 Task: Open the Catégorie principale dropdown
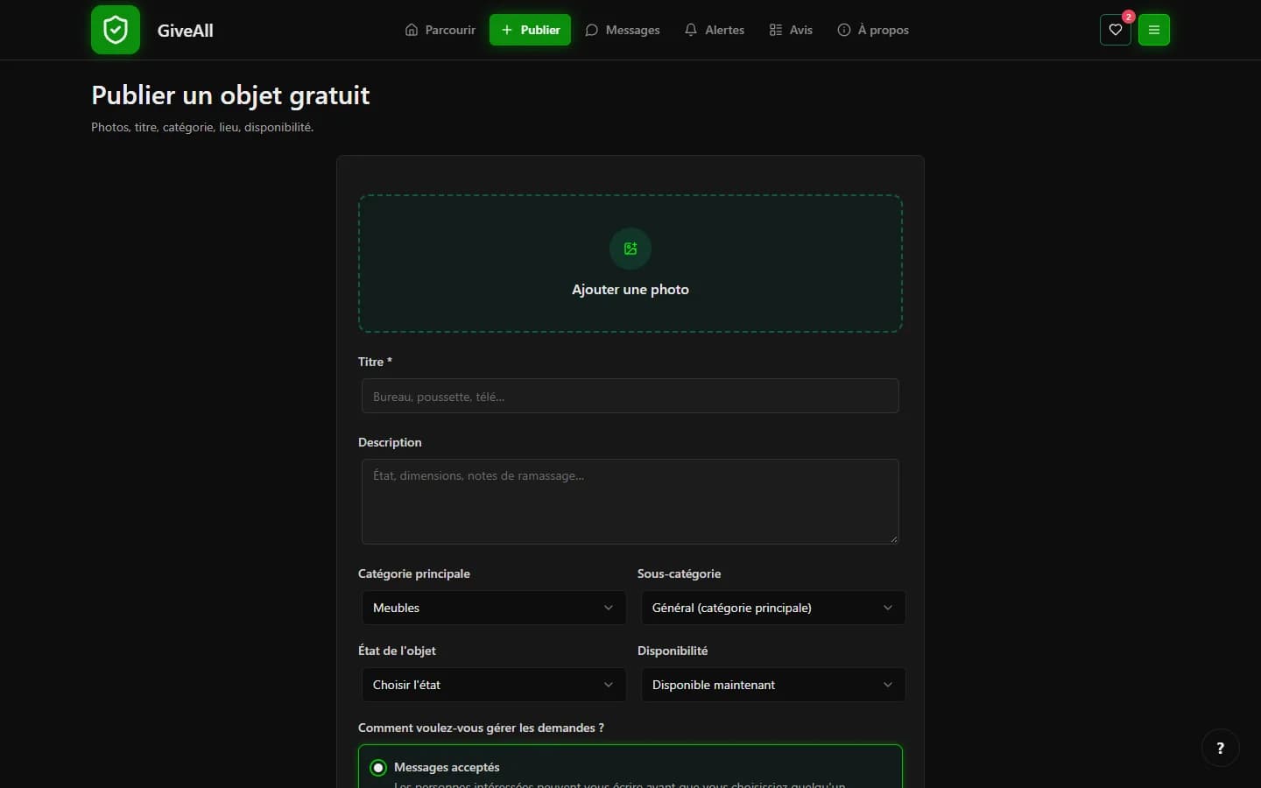point(494,608)
